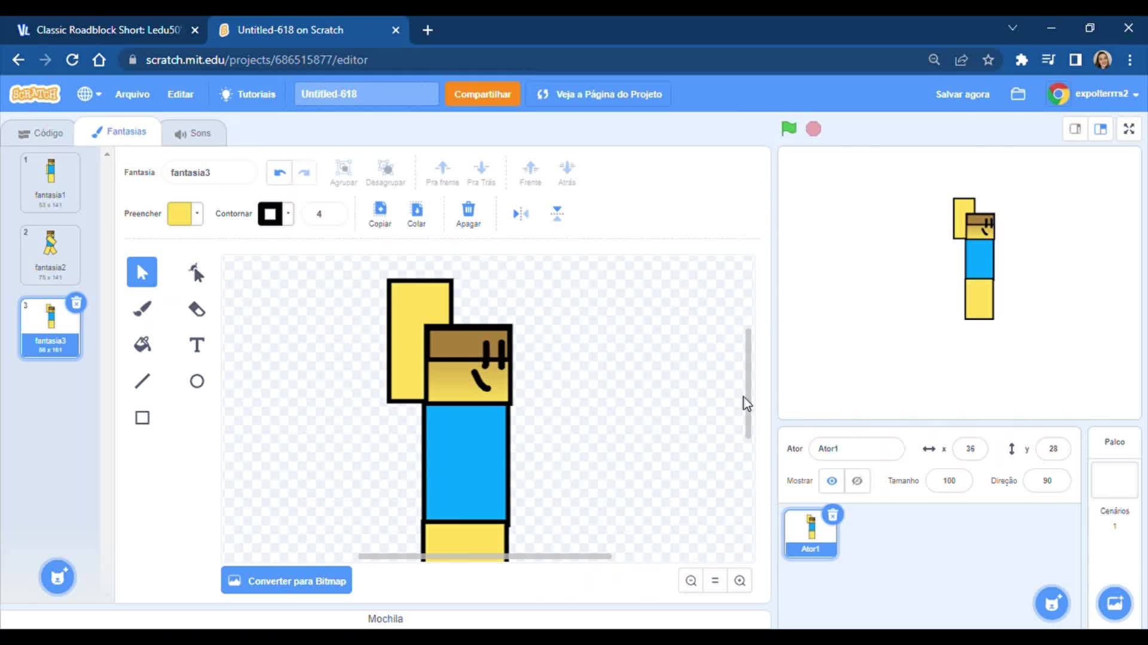Zoom in on the paint canvas
This screenshot has height=645, width=1148.
(740, 580)
